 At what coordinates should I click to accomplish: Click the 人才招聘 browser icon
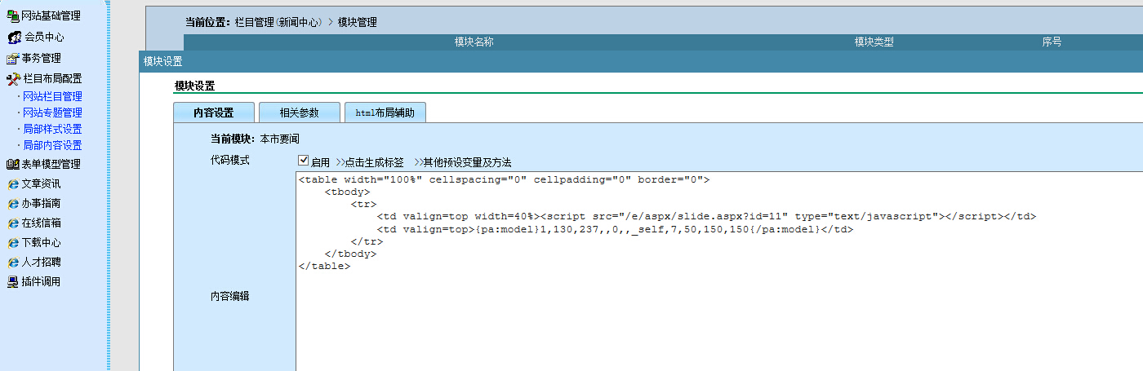pyautogui.click(x=12, y=263)
